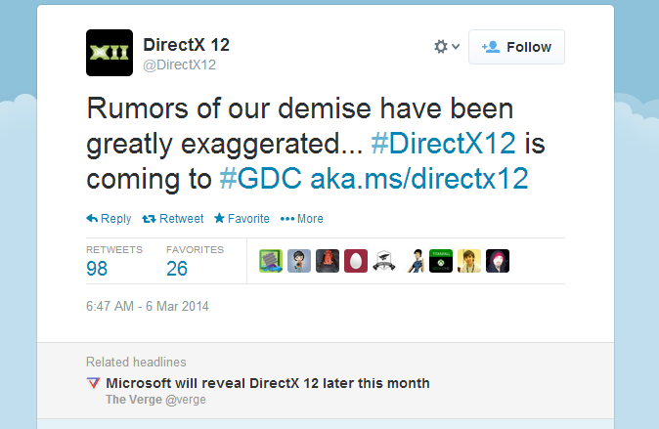Viewport: 659px width, 429px height.
Task: Click the DirectX 12 XII profile avatar
Action: pos(110,53)
